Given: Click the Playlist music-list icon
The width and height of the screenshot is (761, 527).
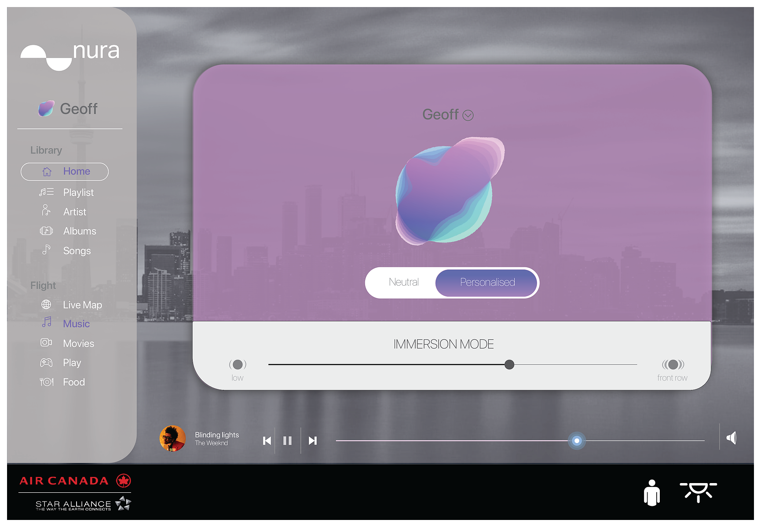Looking at the screenshot, I should tap(47, 192).
